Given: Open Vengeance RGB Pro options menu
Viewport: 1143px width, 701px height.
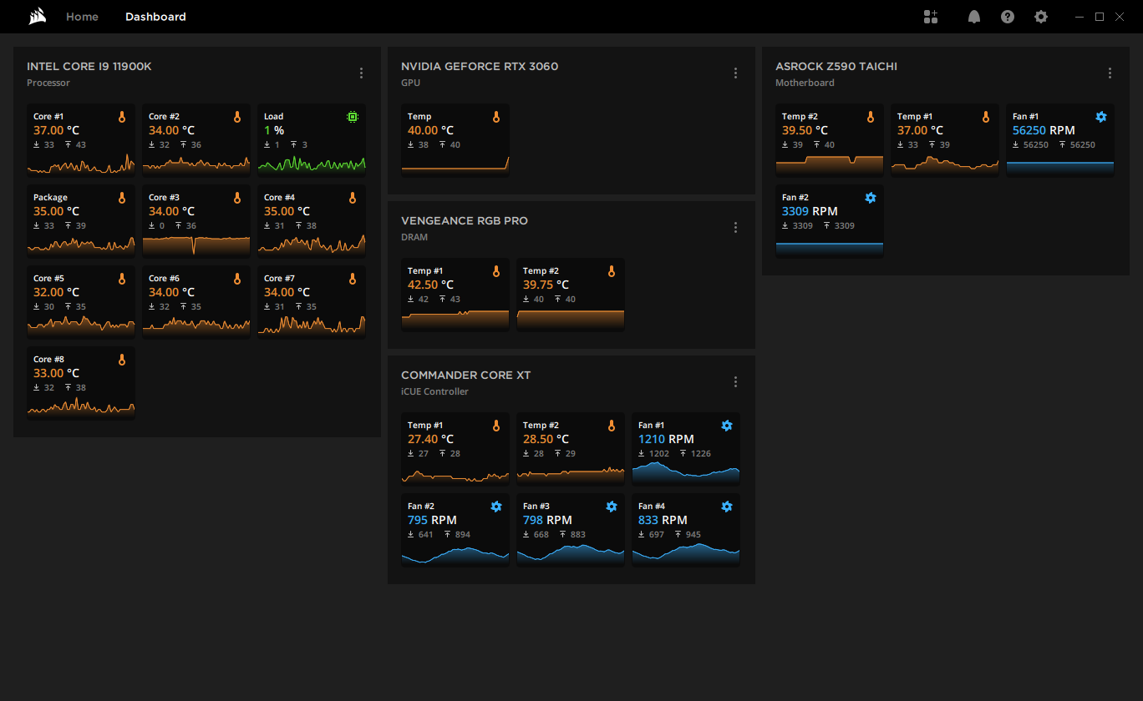Looking at the screenshot, I should pyautogui.click(x=735, y=228).
